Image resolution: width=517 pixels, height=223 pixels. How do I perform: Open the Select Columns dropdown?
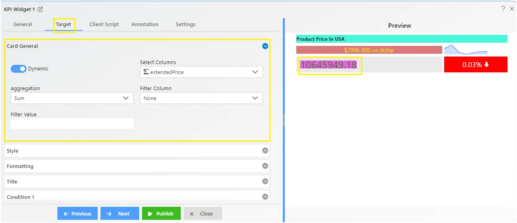(201, 72)
